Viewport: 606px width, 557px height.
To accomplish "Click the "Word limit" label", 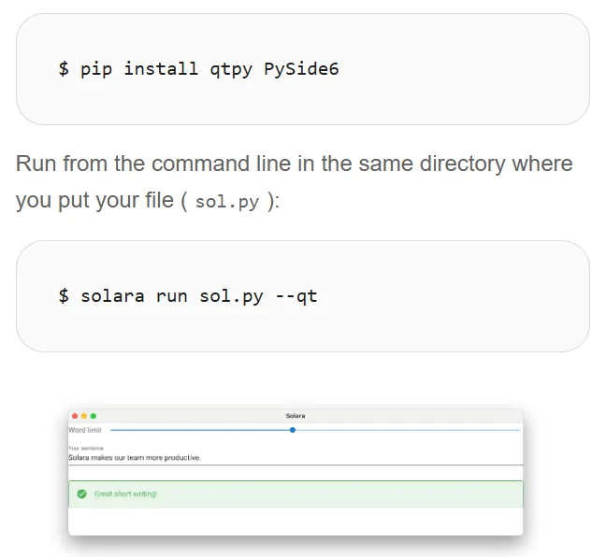I will pos(85,430).
